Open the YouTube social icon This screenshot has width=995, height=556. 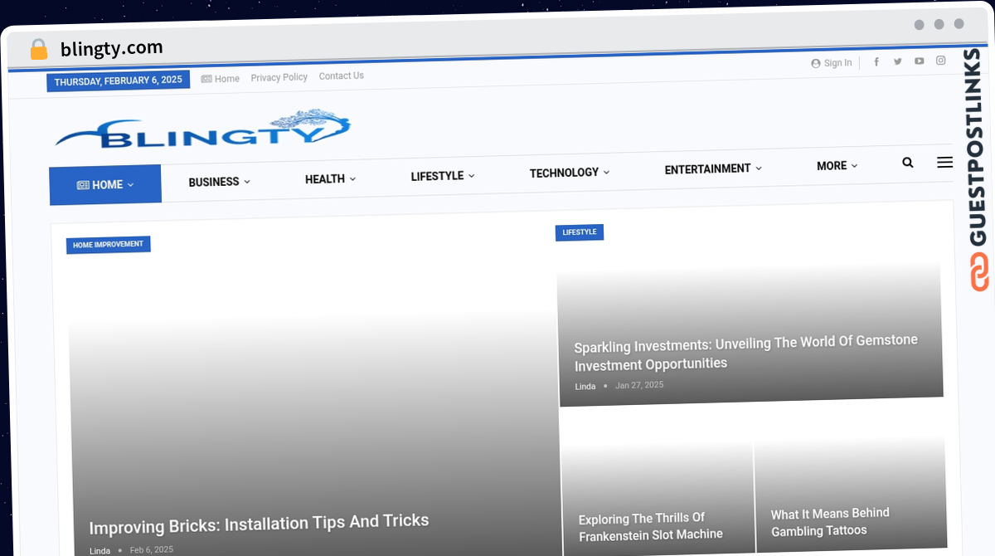click(x=919, y=61)
